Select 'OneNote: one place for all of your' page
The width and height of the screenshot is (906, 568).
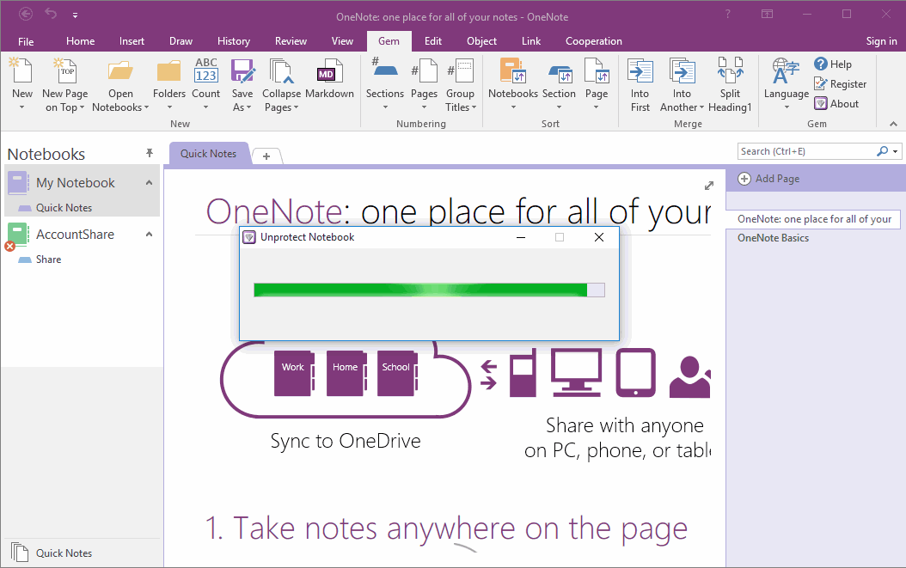[813, 219]
